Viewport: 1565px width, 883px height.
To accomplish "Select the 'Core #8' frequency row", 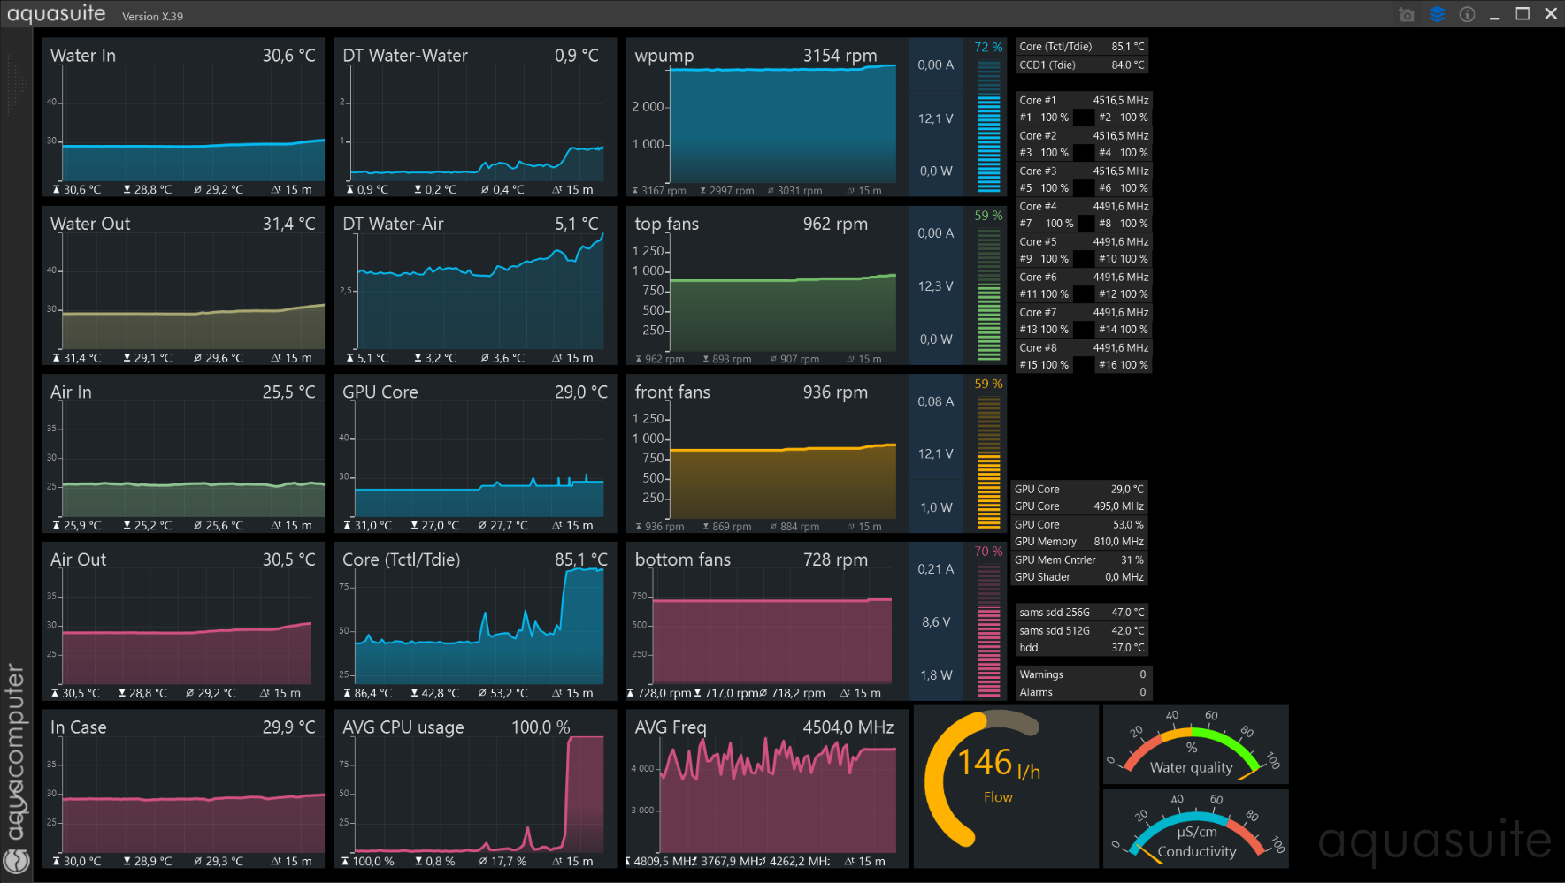I will tap(1084, 348).
